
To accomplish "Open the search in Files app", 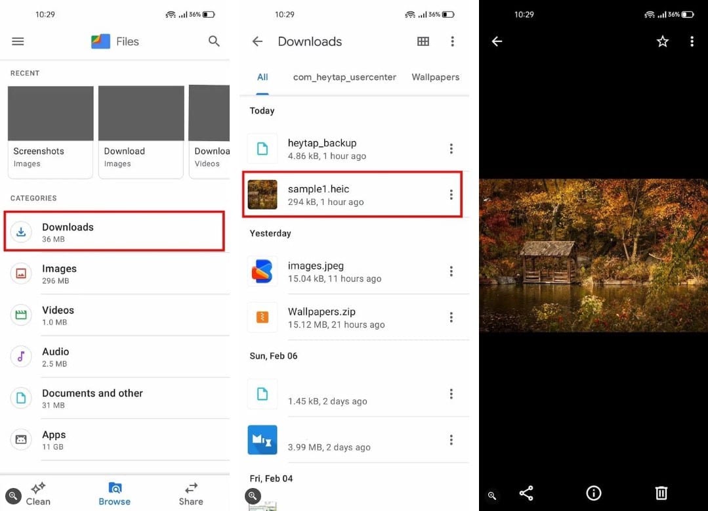I will (214, 41).
